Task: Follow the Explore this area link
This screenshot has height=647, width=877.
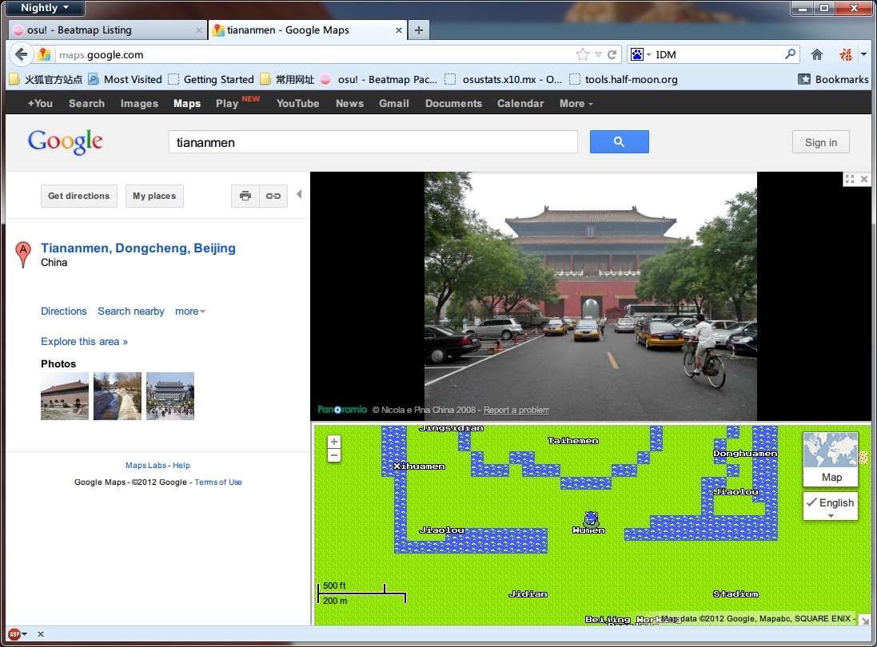Action: pos(84,341)
